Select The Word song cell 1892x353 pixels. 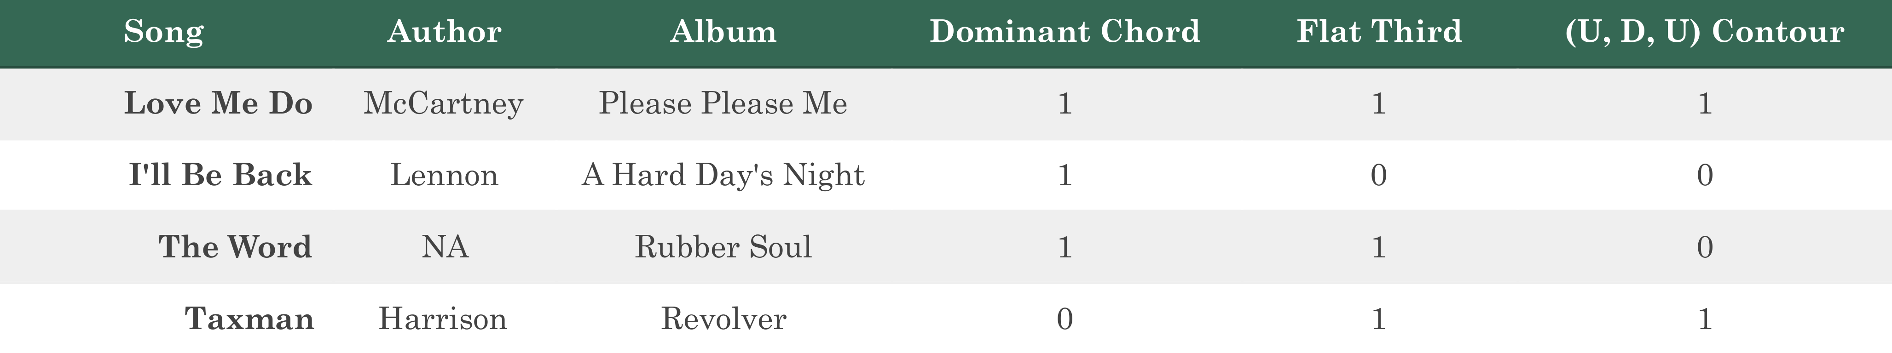235,247
